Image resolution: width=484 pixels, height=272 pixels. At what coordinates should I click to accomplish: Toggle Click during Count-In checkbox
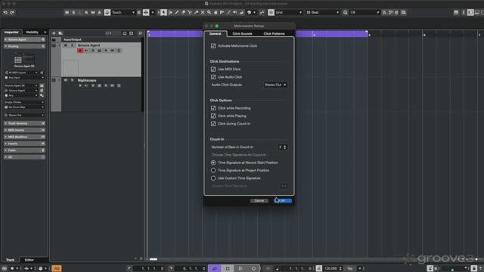coord(213,123)
